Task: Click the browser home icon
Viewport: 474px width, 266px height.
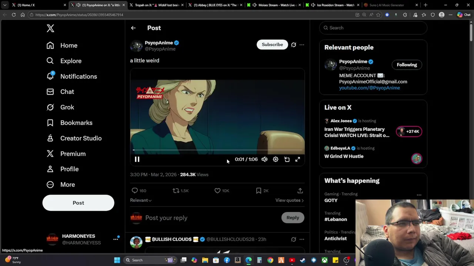Action: (x=23, y=15)
